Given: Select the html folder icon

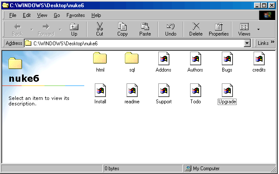Looking at the screenshot, I should (x=100, y=58).
